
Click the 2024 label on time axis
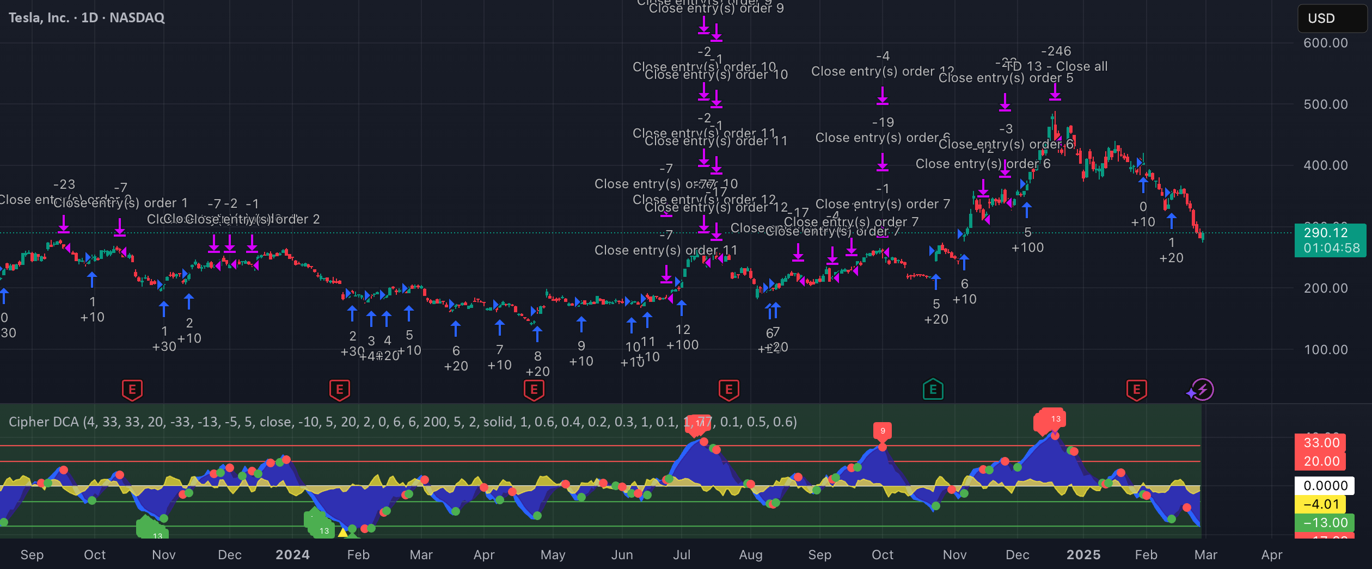(292, 554)
